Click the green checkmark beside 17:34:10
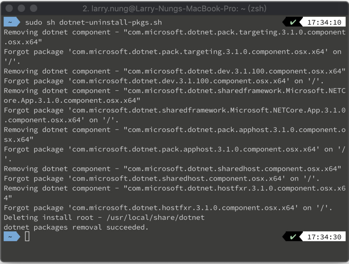This screenshot has height=264, width=349. coord(293,22)
